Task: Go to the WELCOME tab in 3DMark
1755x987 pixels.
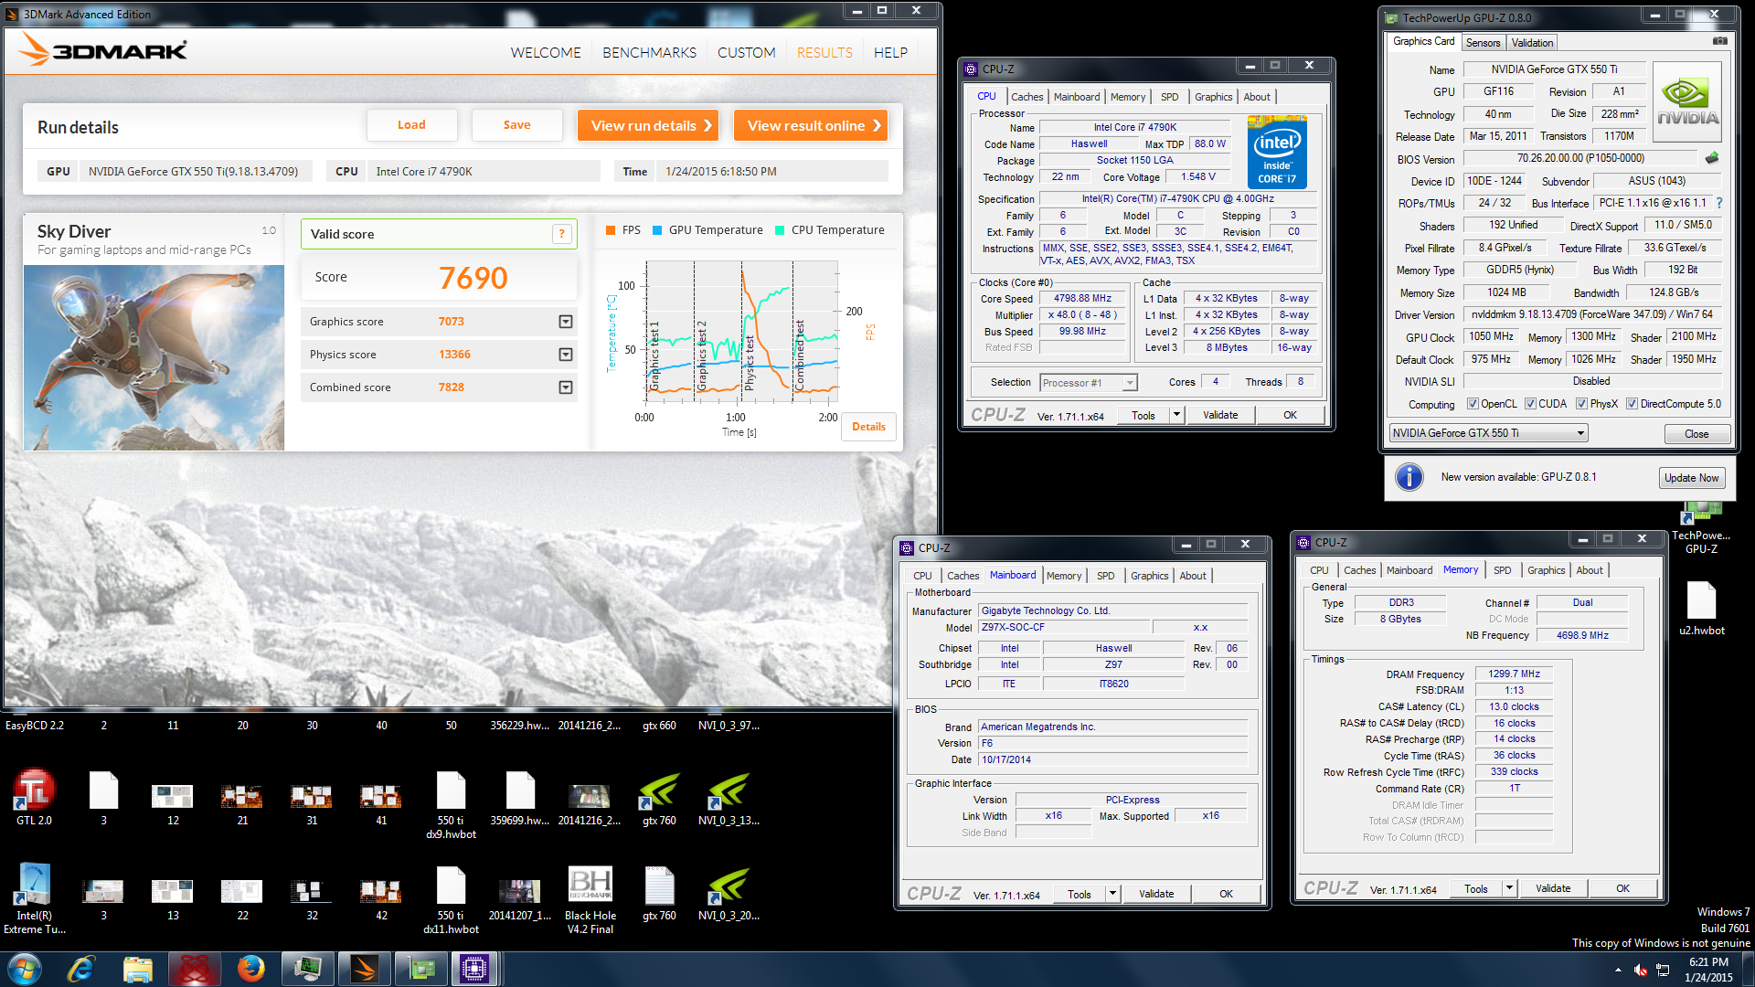Action: pyautogui.click(x=546, y=53)
